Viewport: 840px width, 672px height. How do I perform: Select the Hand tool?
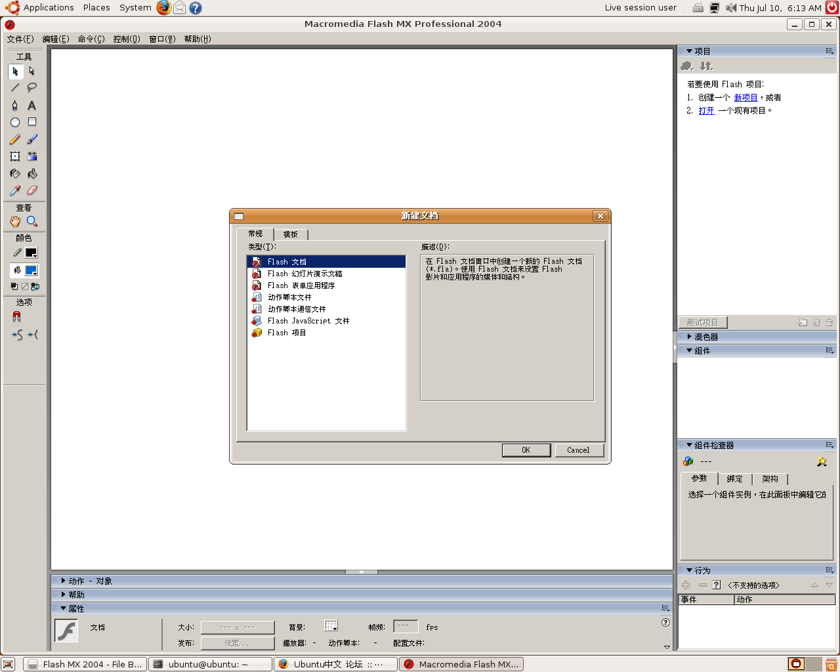(x=15, y=222)
